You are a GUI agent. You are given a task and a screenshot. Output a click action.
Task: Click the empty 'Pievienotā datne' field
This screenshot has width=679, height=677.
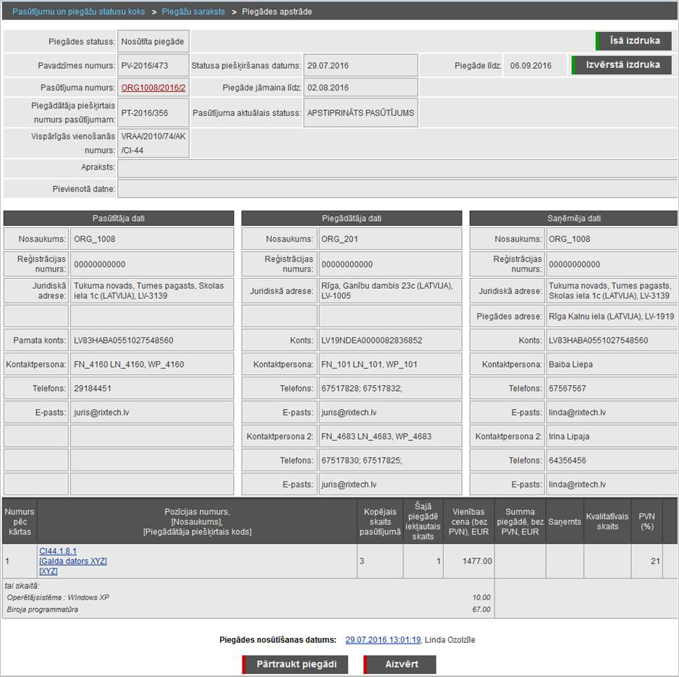tap(397, 189)
